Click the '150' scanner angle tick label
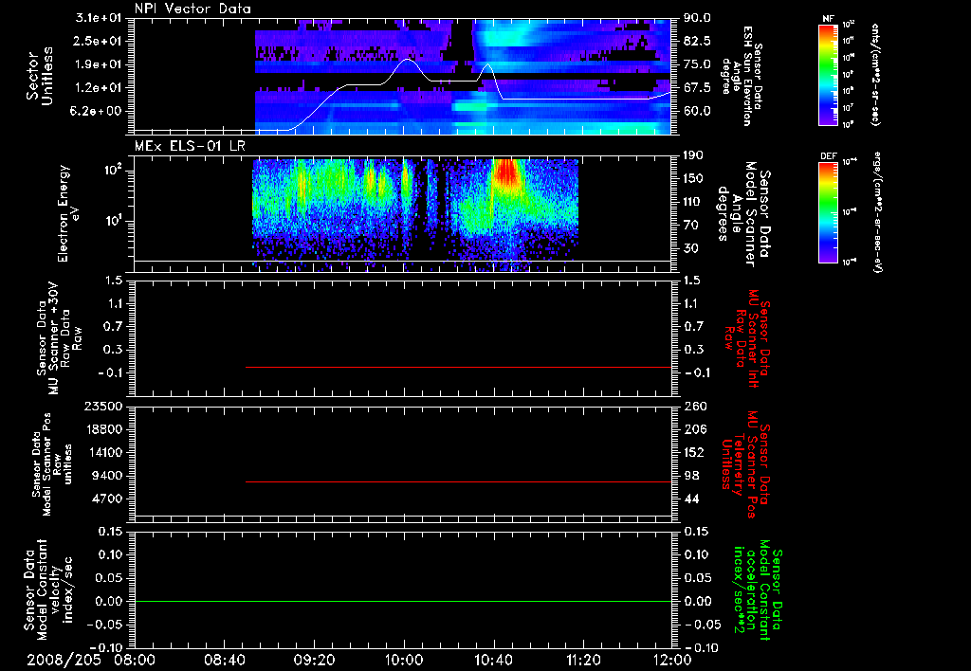Image resolution: width=971 pixels, height=671 pixels. coord(694,179)
